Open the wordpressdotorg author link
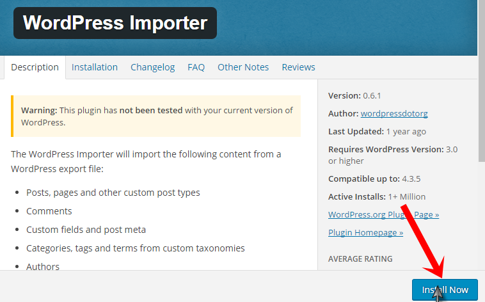This screenshot has height=302, width=485. click(x=394, y=113)
